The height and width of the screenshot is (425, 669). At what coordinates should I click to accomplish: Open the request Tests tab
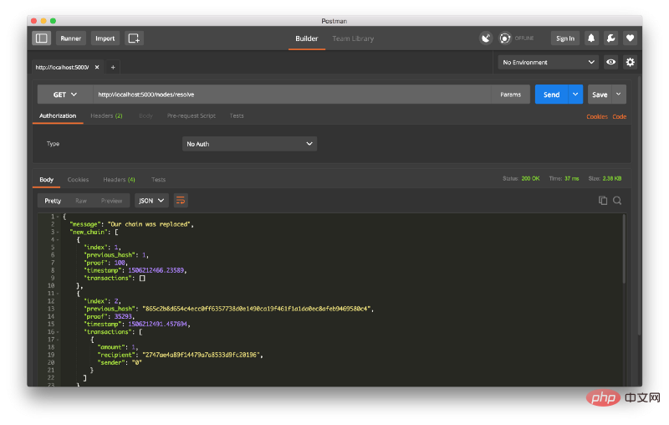pyautogui.click(x=237, y=116)
